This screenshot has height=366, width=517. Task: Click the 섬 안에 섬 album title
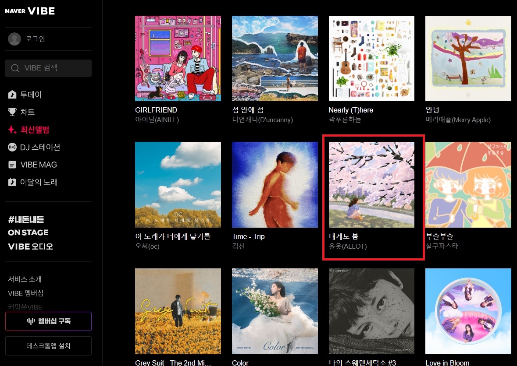[248, 110]
